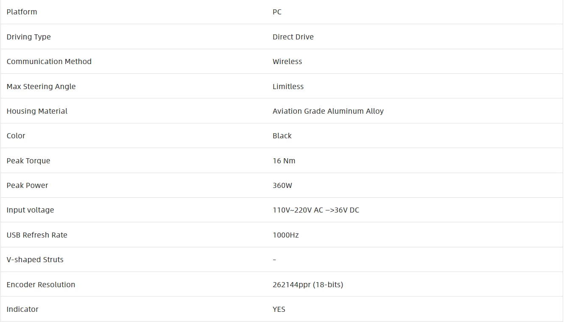This screenshot has height=322, width=564.
Task: Select the 16 Nm value
Action: click(x=284, y=161)
